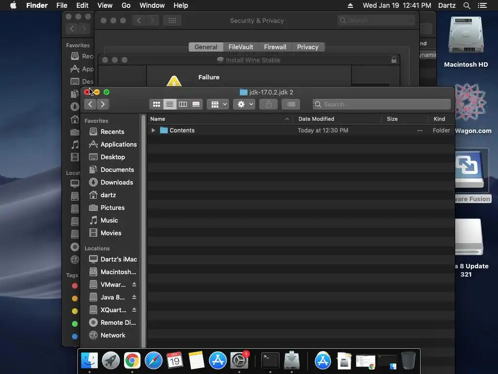Open Terminal from the Dock

pos(270,361)
